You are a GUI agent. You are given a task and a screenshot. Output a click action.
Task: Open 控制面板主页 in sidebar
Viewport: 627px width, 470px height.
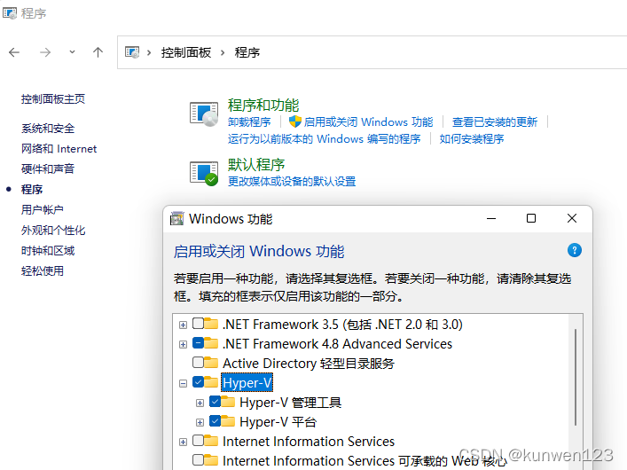(x=53, y=98)
